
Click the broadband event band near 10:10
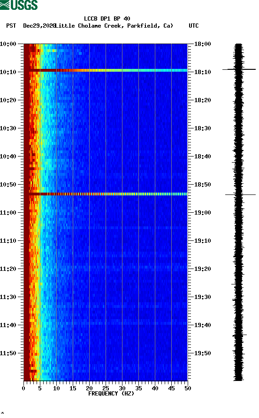pyautogui.click(x=106, y=70)
